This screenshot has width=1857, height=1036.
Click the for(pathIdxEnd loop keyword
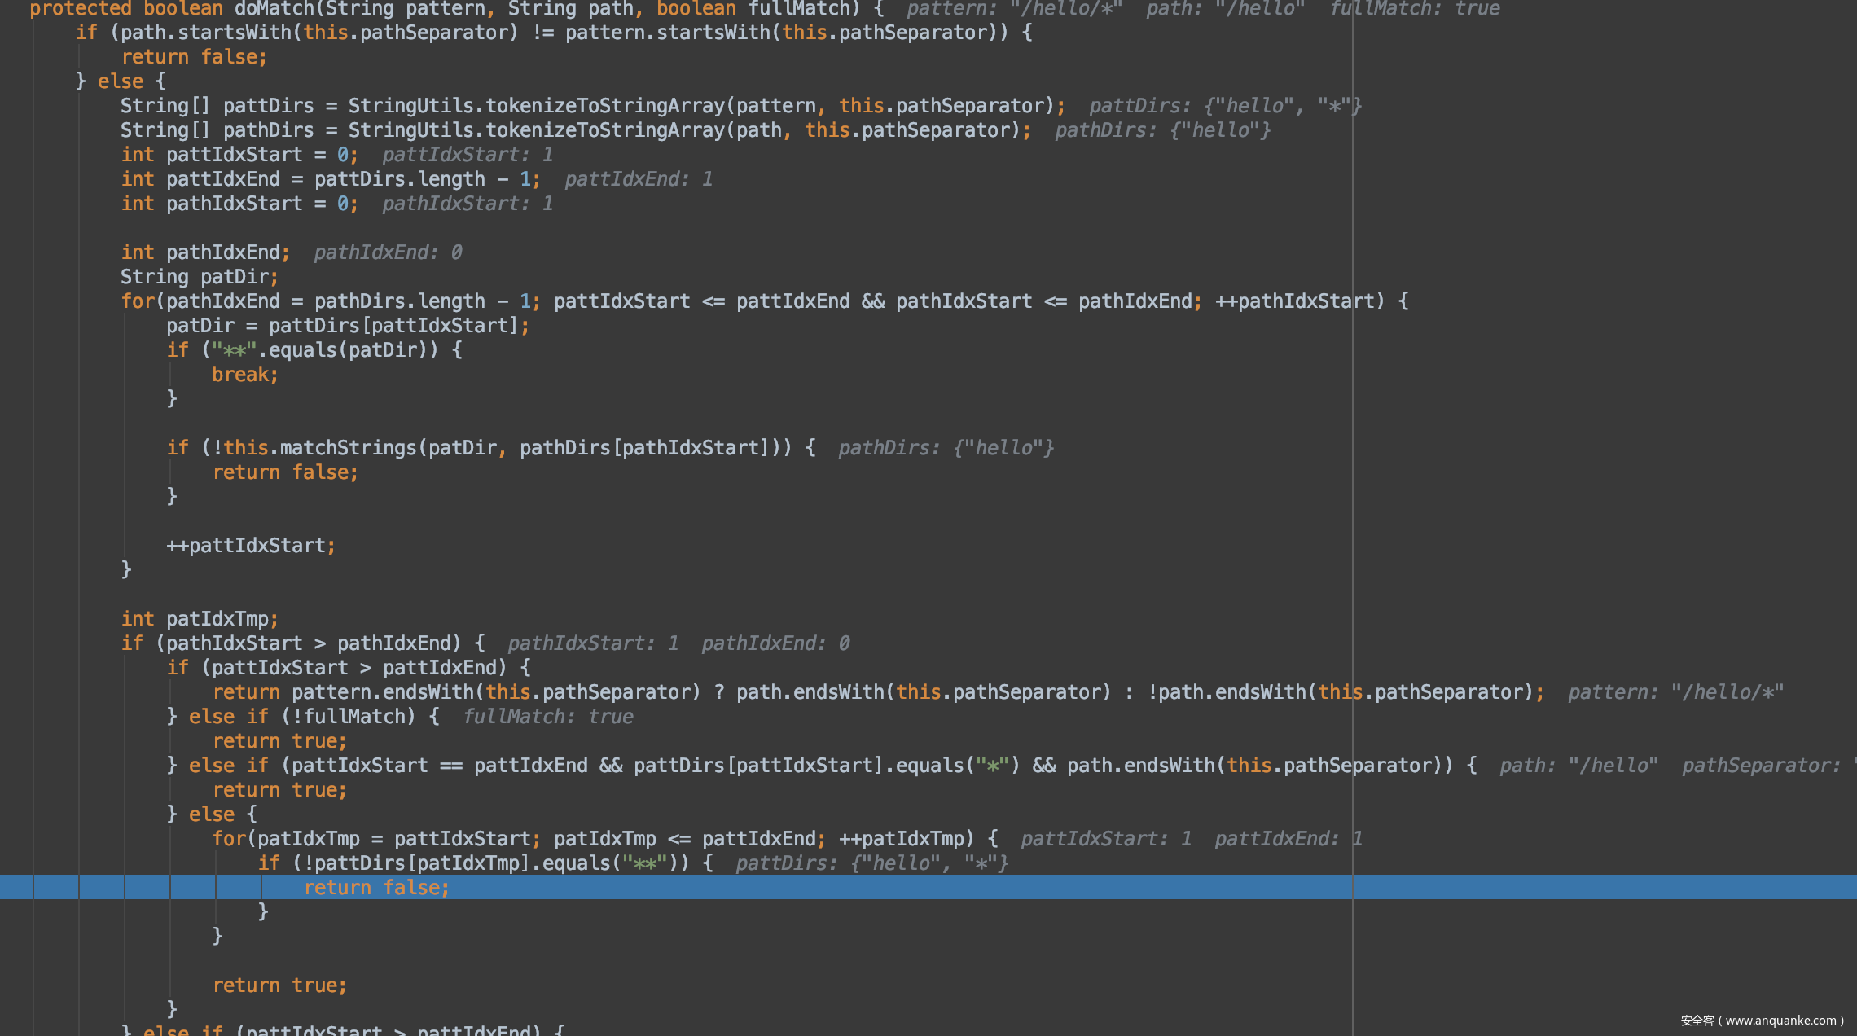[138, 301]
